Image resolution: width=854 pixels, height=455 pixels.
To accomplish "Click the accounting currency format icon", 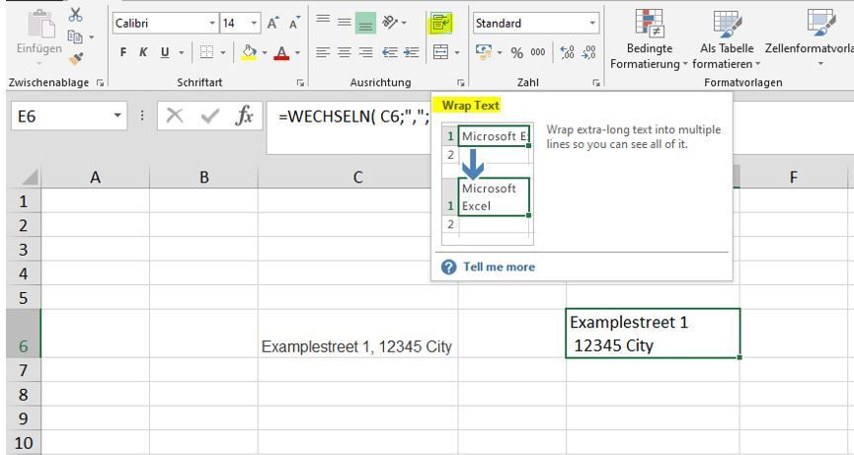I will [x=484, y=52].
